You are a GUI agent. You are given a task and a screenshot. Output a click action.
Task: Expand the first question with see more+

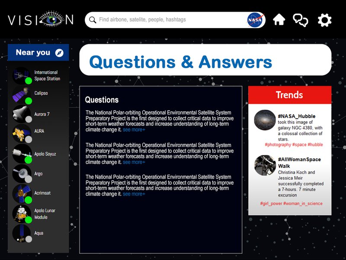click(x=134, y=130)
